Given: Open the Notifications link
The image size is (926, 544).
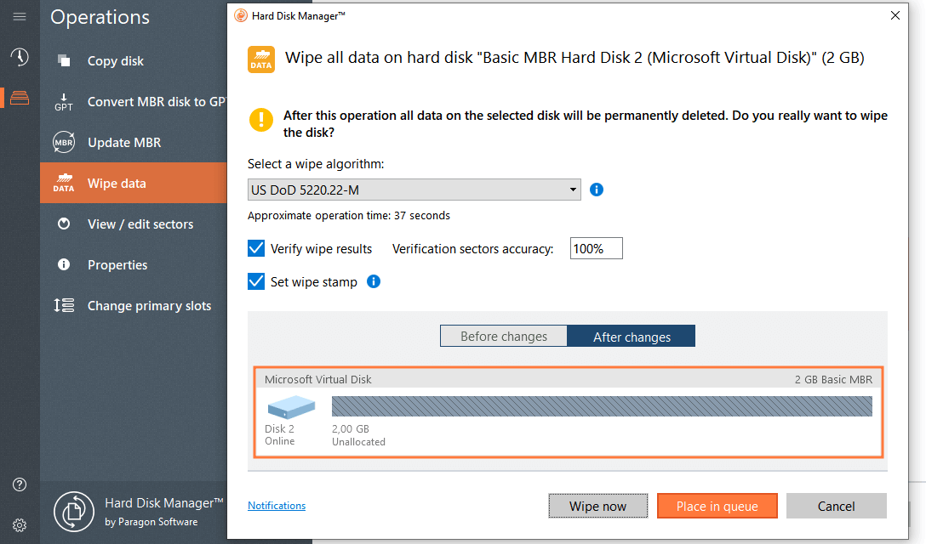Looking at the screenshot, I should (277, 506).
